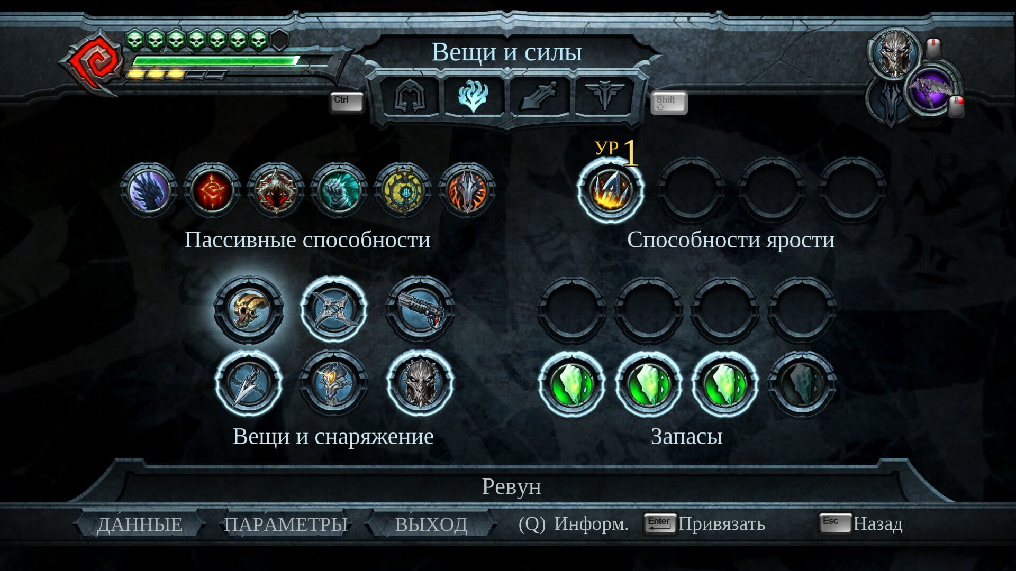
Task: Select the cyan fist passive ability
Action: point(339,190)
